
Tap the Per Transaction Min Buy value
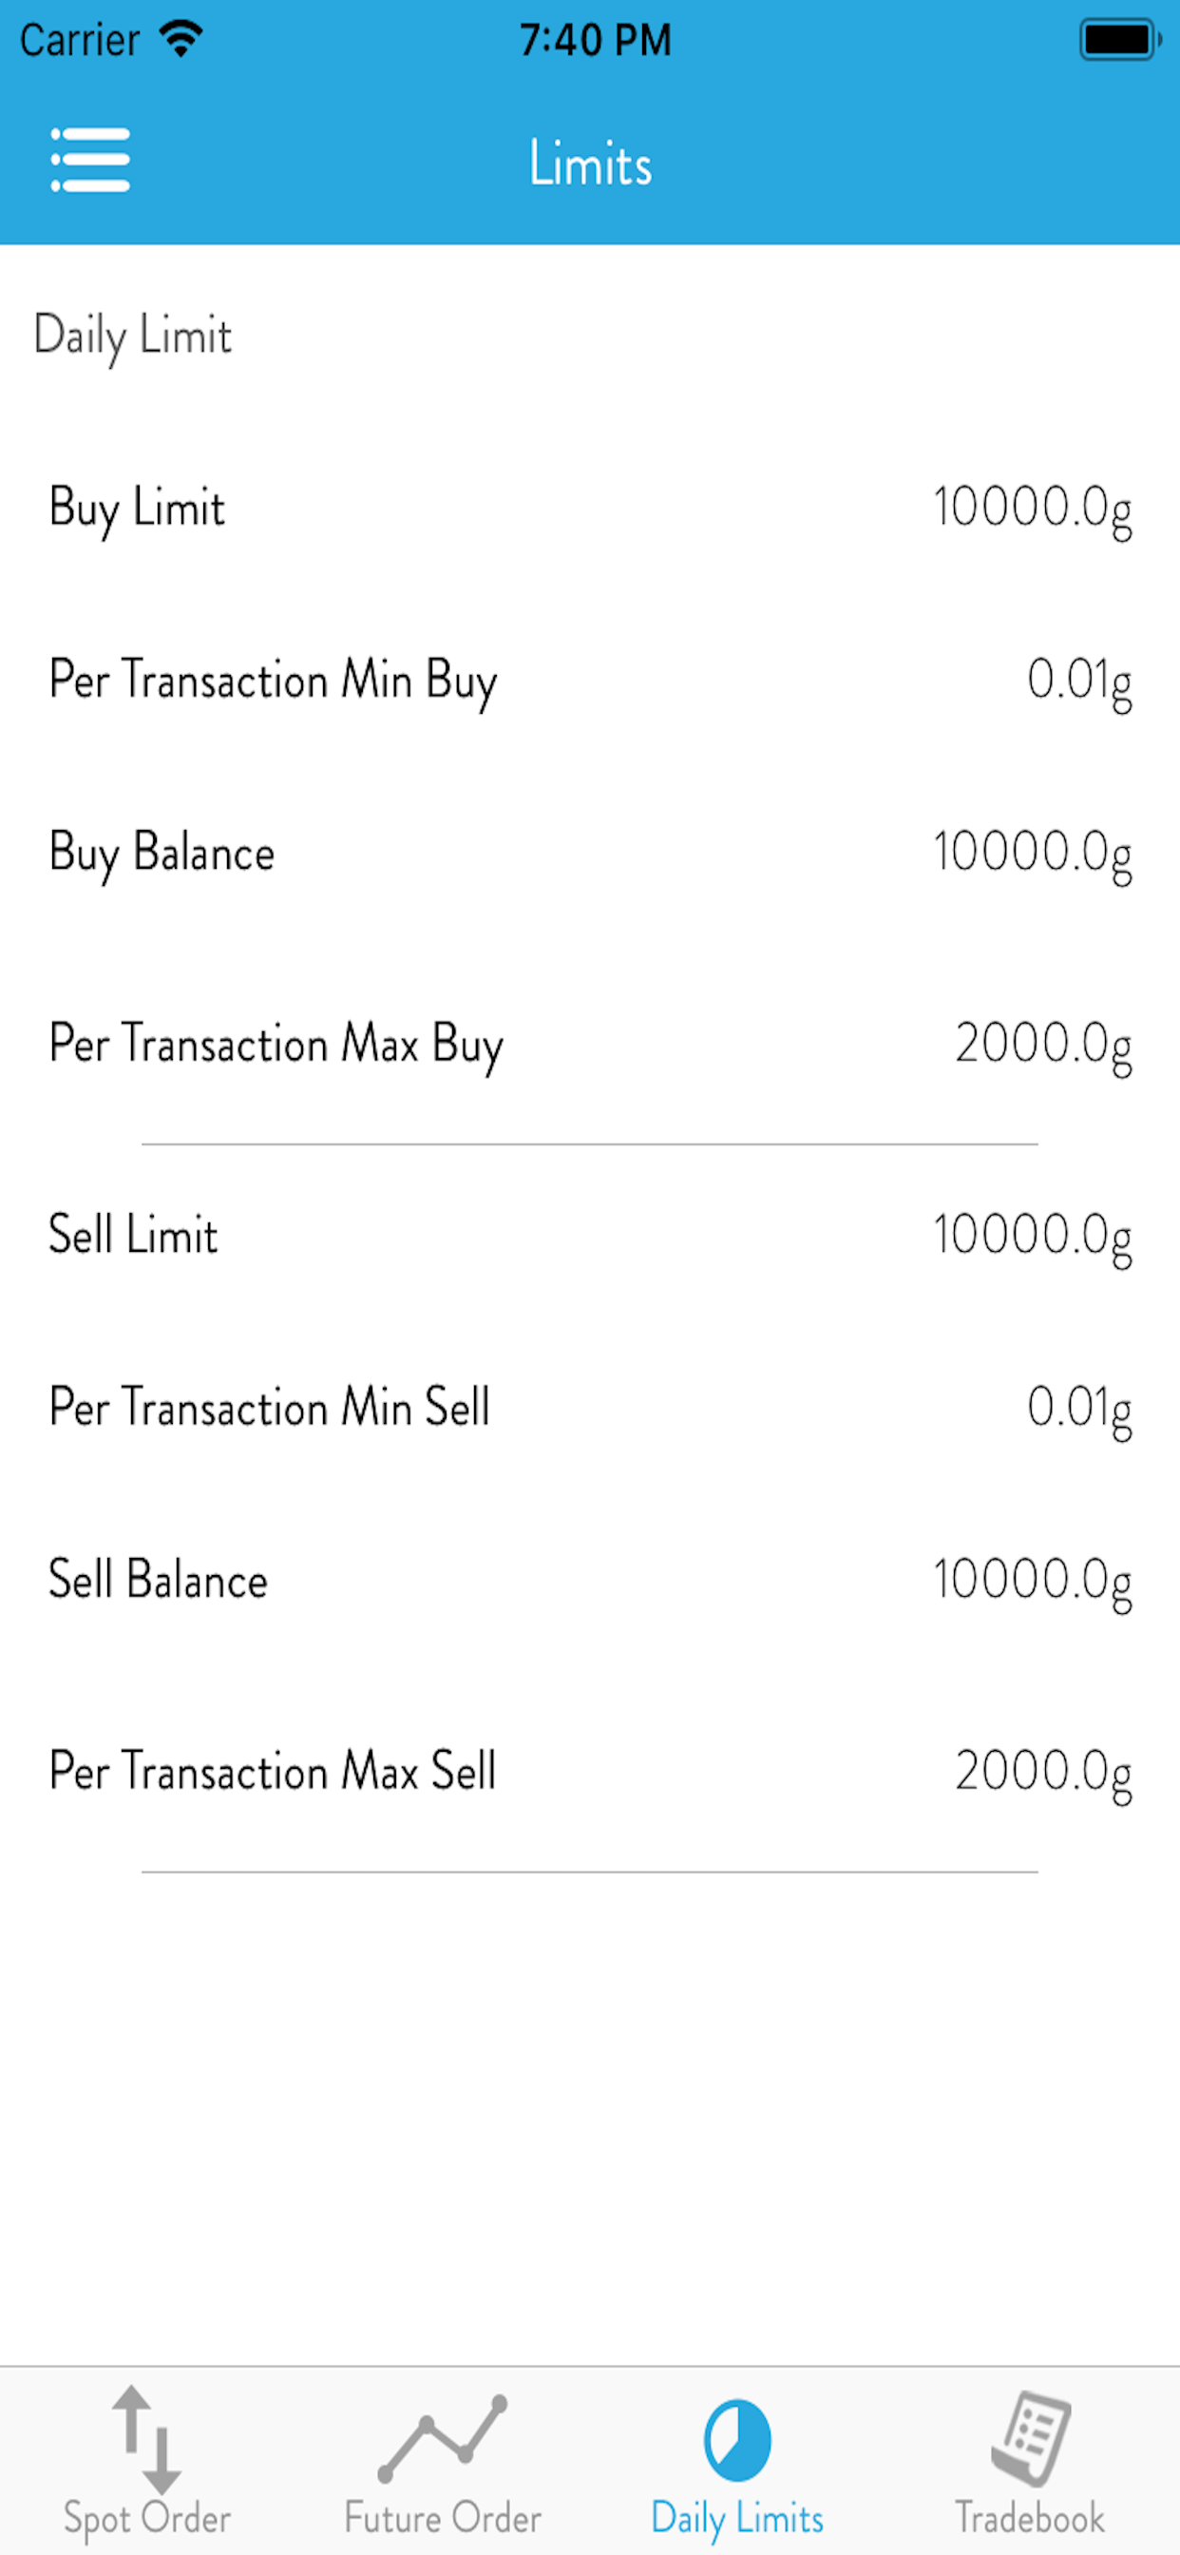1079,682
